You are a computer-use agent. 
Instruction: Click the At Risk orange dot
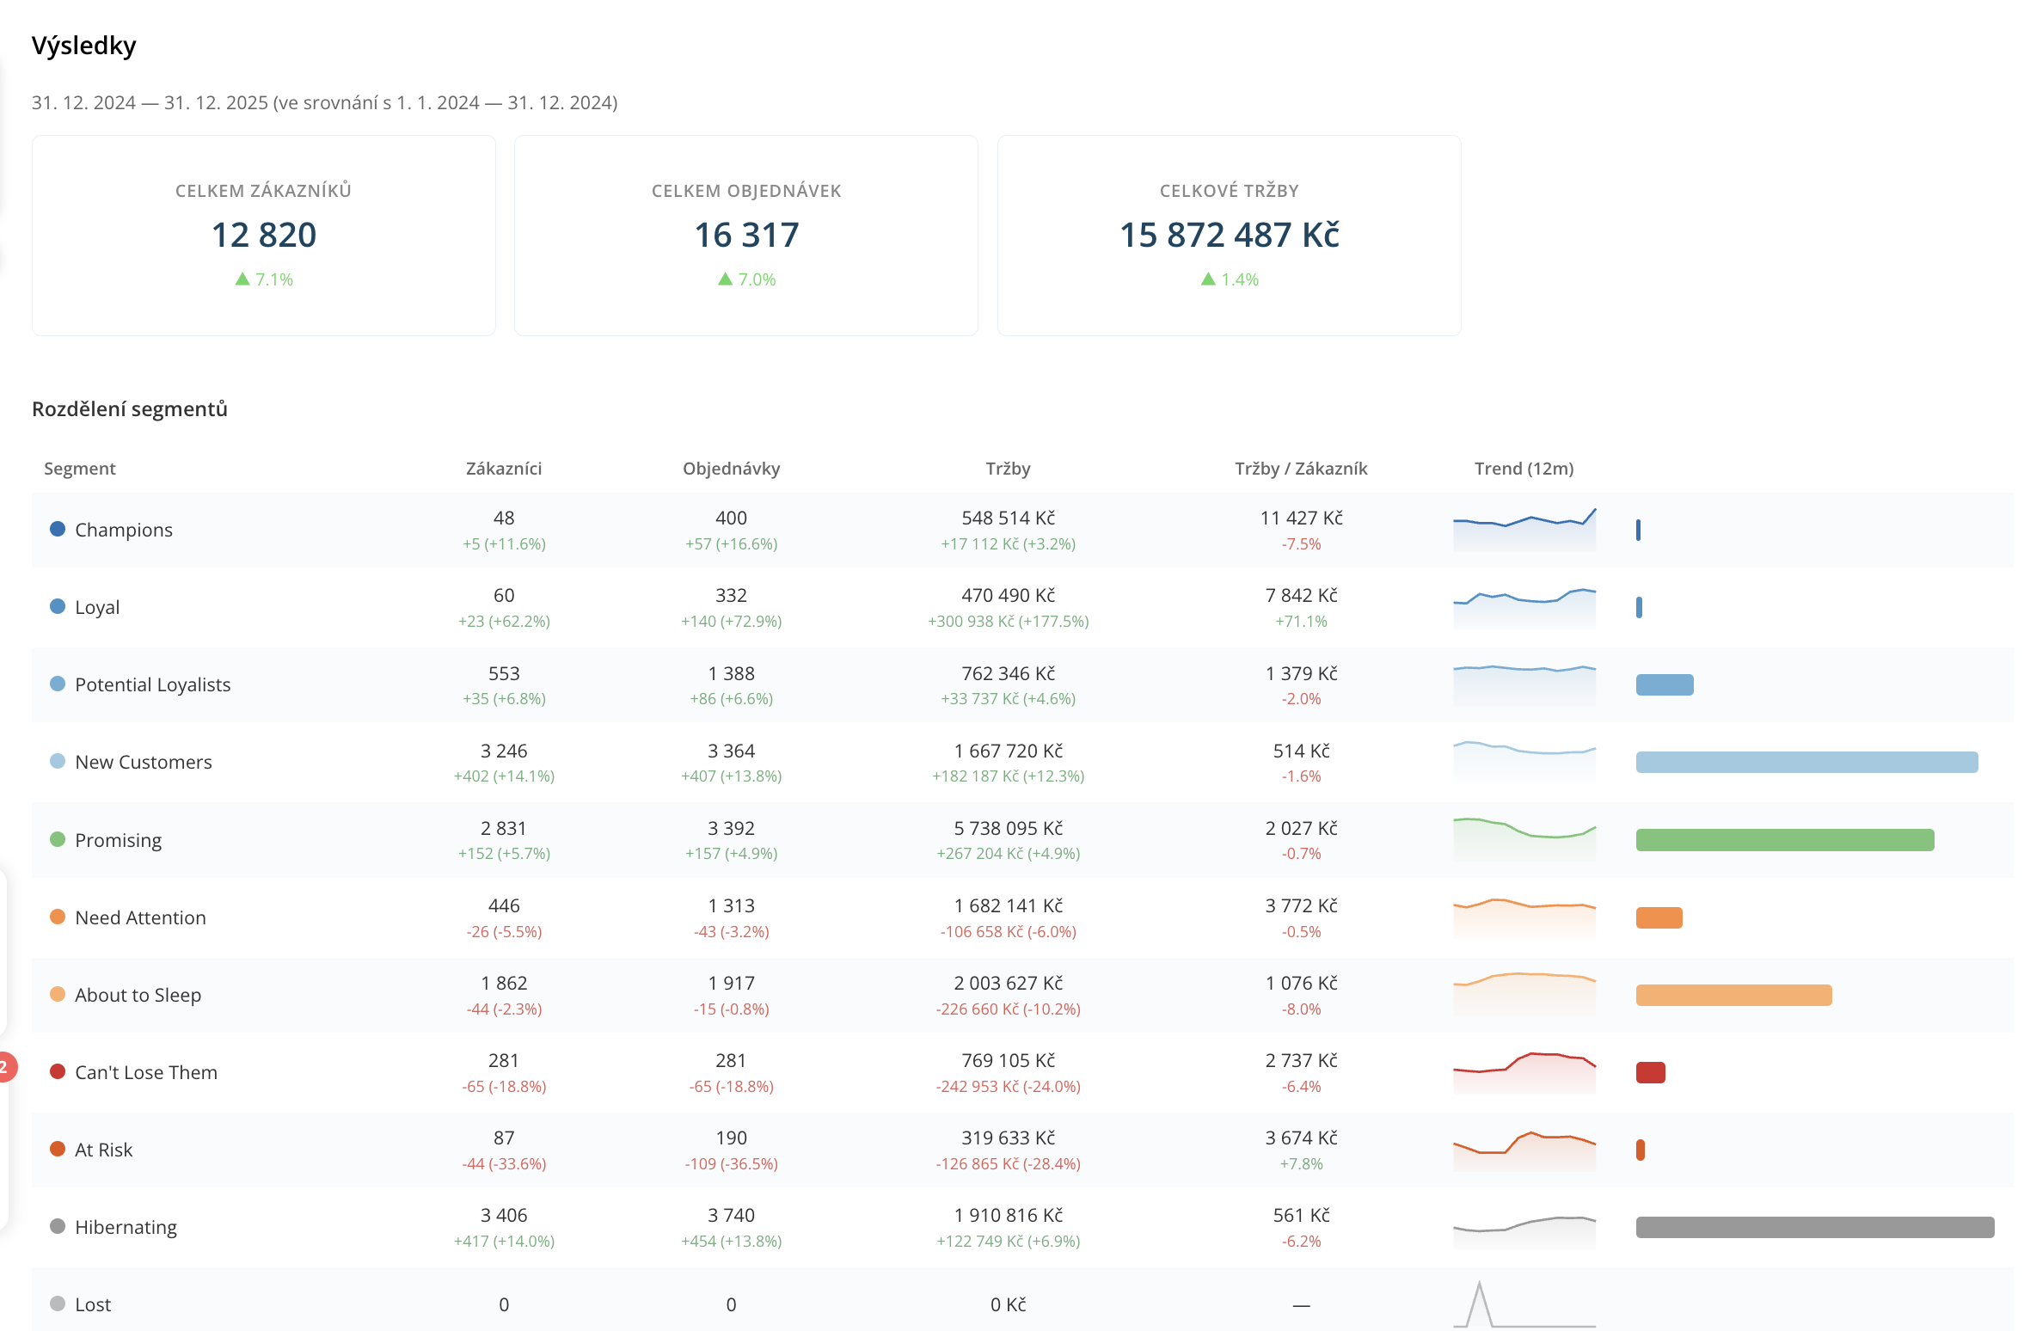pyautogui.click(x=58, y=1149)
